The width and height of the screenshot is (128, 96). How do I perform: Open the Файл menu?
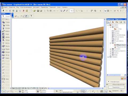[6, 7]
